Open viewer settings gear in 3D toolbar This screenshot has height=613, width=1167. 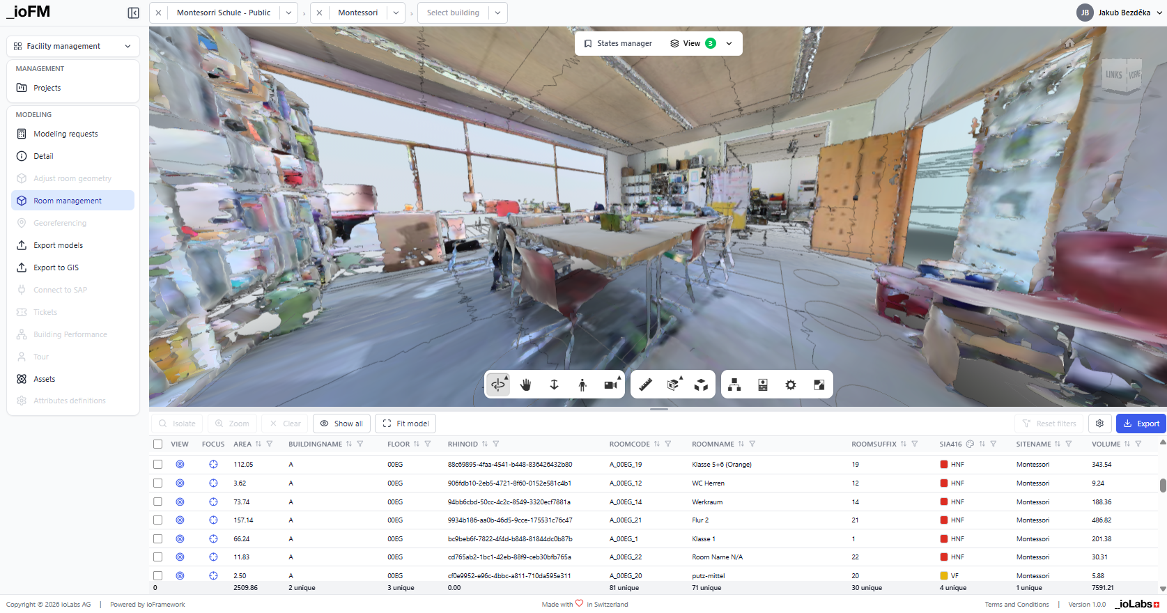pyautogui.click(x=791, y=385)
